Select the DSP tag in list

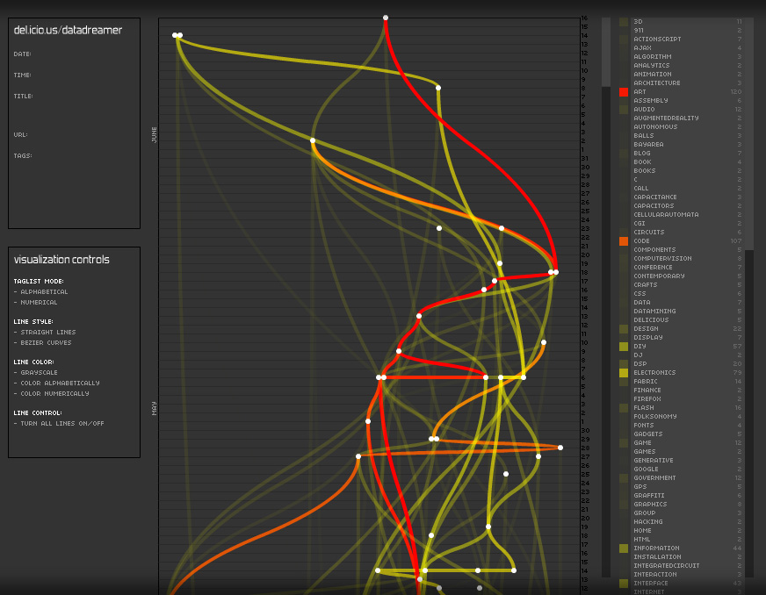pyautogui.click(x=640, y=364)
